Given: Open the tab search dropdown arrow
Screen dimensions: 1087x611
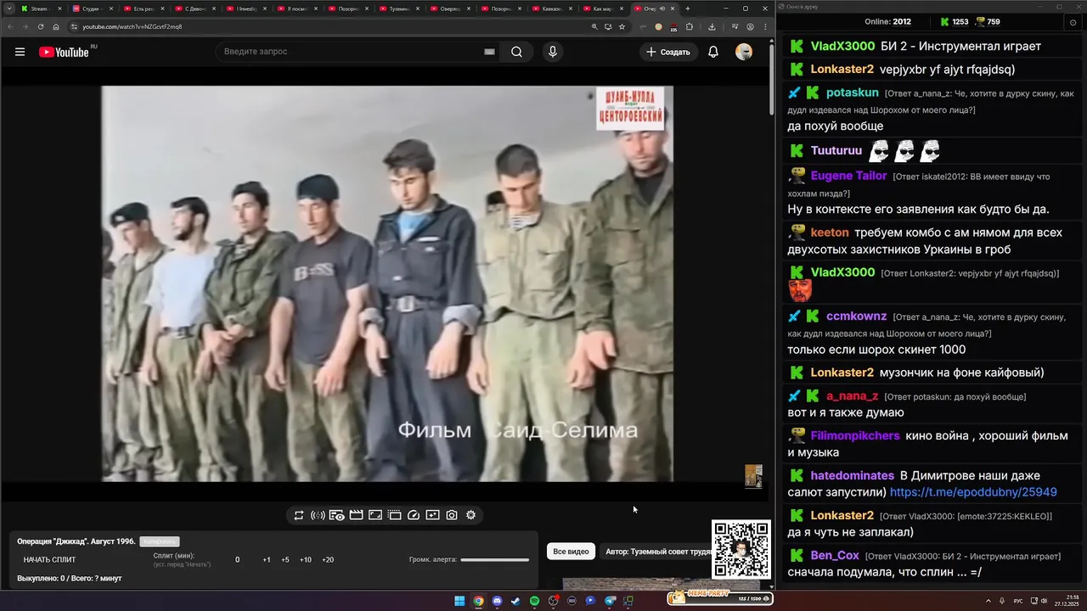Looking at the screenshot, I should click(8, 8).
